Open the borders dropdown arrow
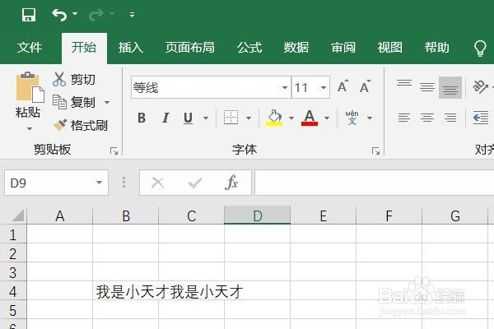The height and width of the screenshot is (329, 494). [x=249, y=118]
